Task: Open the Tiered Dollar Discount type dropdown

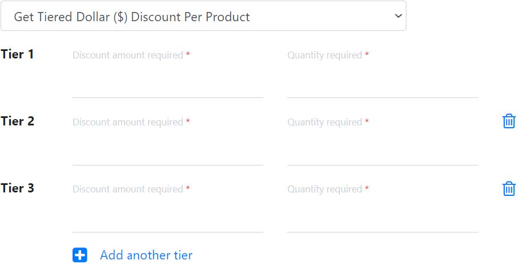Action: pos(203,16)
